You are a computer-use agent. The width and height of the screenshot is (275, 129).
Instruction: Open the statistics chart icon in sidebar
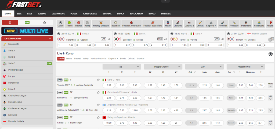click(44, 22)
